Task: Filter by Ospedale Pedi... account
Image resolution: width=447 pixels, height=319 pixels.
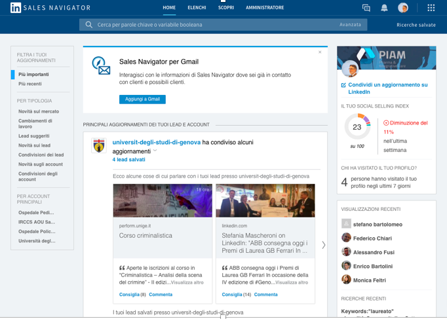Action: click(36, 212)
